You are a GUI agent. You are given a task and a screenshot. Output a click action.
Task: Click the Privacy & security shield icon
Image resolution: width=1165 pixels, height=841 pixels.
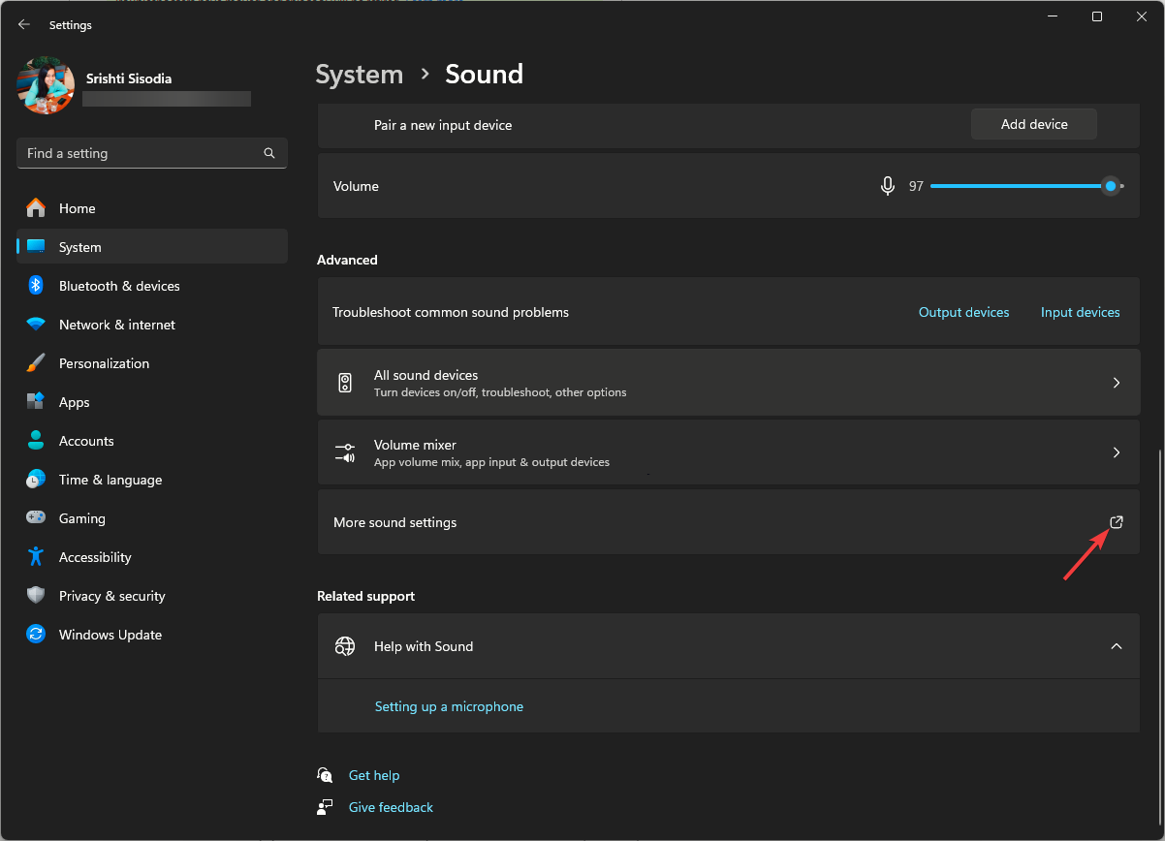(x=36, y=596)
